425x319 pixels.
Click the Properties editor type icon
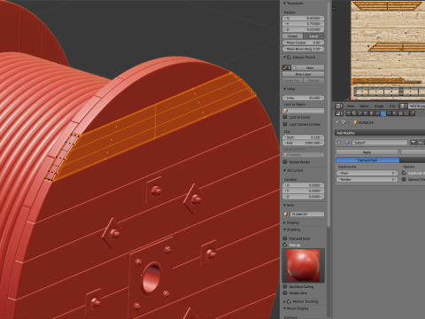pos(338,113)
